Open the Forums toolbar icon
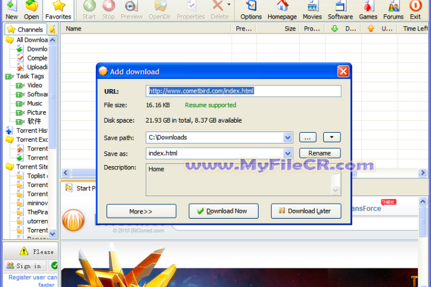 (x=393, y=10)
